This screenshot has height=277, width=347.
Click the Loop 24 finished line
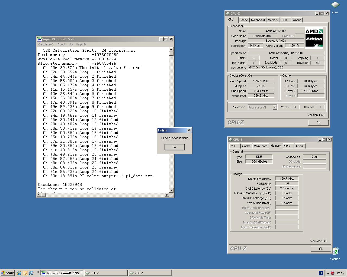tap(81, 172)
